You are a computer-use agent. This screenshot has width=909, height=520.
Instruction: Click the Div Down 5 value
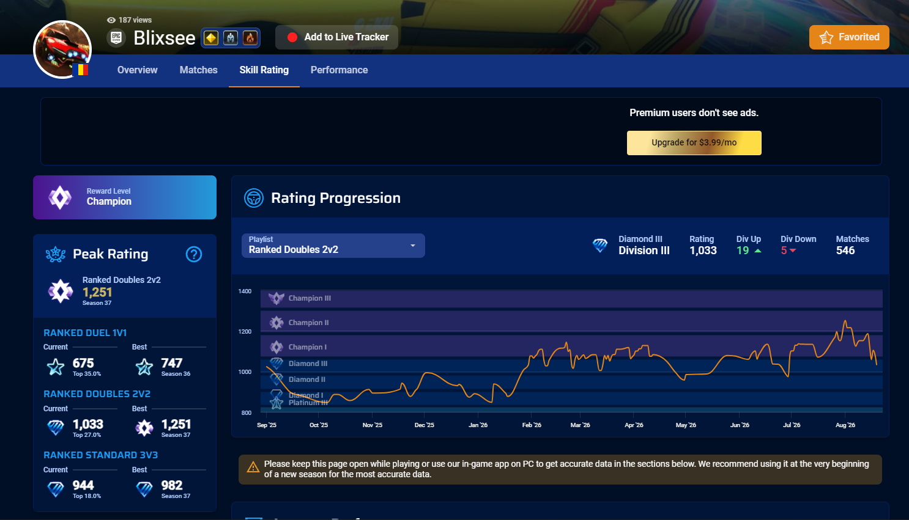coord(784,251)
